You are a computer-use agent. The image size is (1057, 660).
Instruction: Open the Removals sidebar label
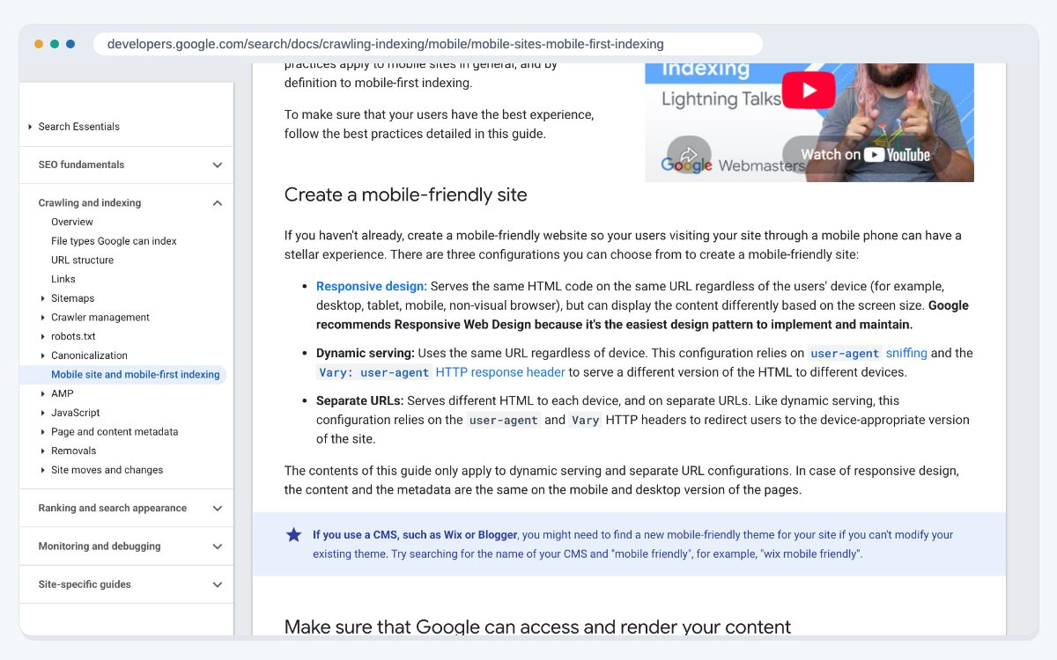pyautogui.click(x=74, y=451)
